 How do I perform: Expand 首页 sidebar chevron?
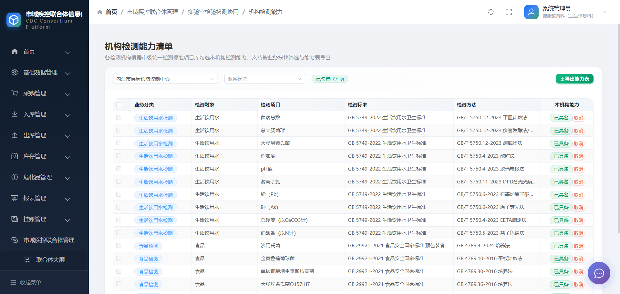click(x=67, y=53)
